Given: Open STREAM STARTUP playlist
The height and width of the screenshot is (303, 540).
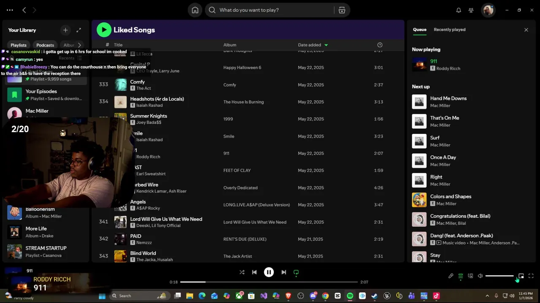Looking at the screenshot, I should [x=46, y=251].
